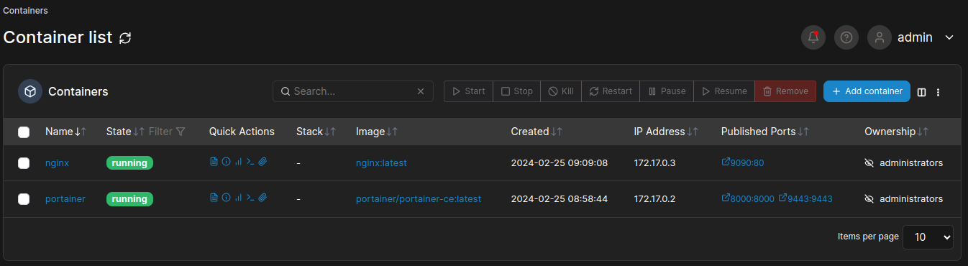Open exec console for nginx container
This screenshot has height=266, width=968.
click(x=250, y=162)
